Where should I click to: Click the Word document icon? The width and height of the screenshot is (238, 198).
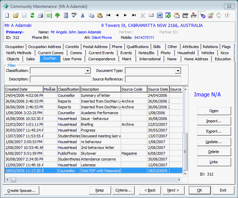[160, 15]
